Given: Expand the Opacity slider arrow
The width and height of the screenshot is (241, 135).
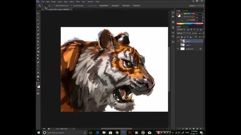Looking at the screenshot, I should coord(204,33).
